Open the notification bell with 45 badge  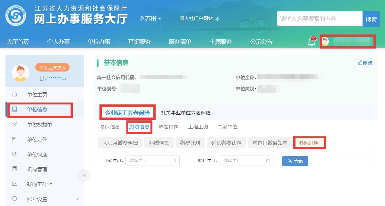(x=311, y=42)
